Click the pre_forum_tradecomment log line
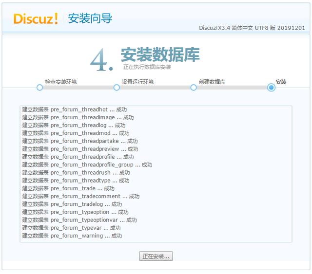The height and width of the screenshot is (274, 312). (x=81, y=196)
